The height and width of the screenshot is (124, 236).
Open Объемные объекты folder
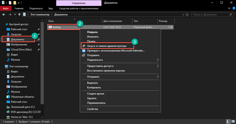pos(22,97)
